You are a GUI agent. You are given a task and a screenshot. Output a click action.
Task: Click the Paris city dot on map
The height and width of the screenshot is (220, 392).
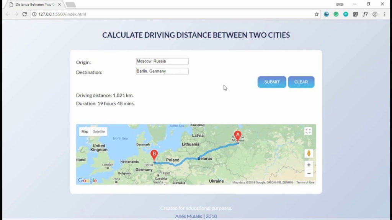(x=116, y=182)
